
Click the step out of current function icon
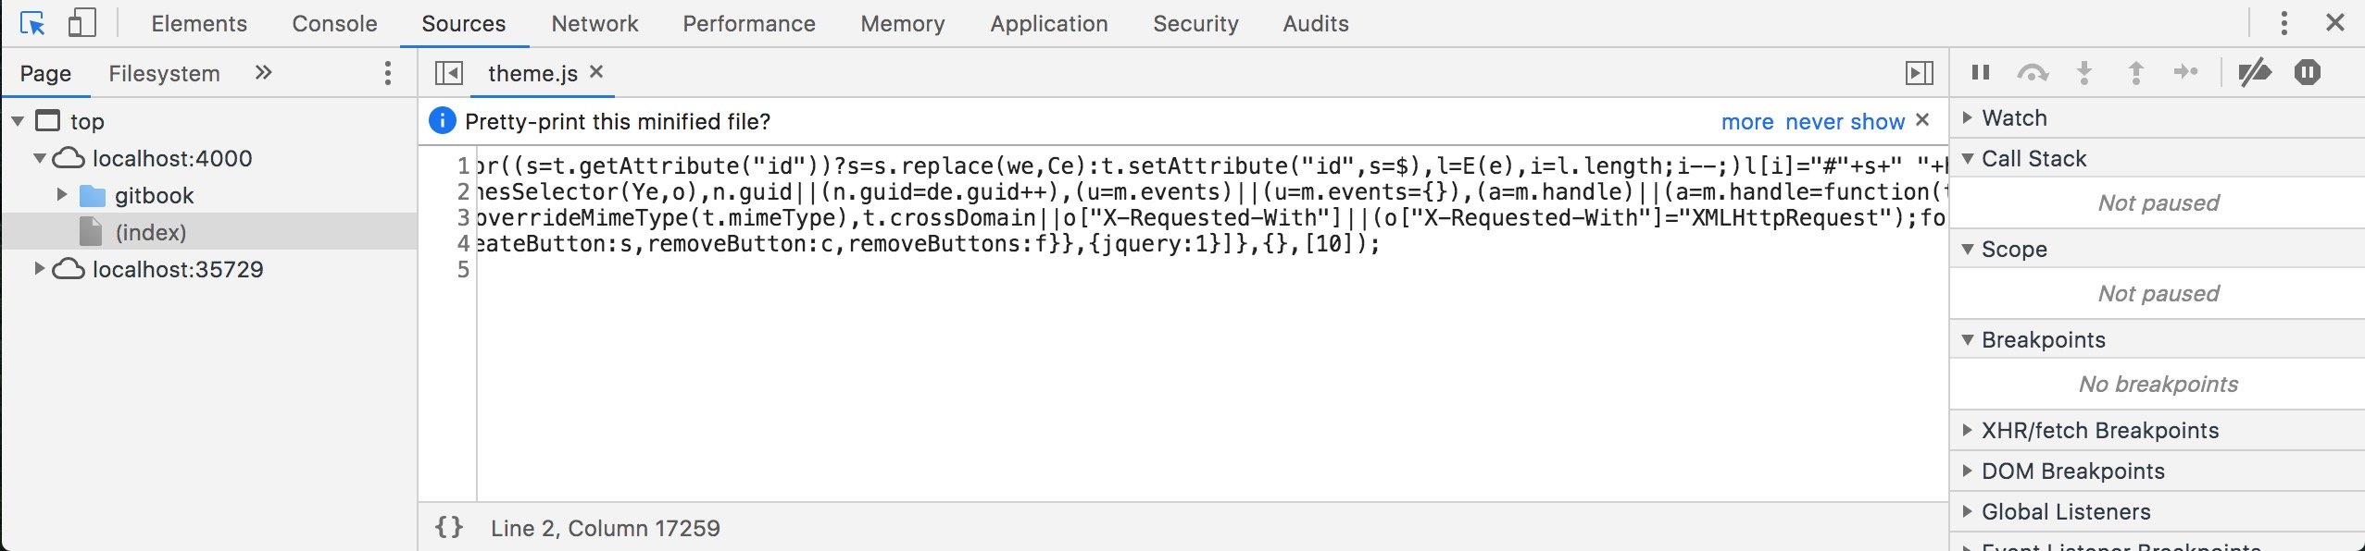click(2134, 71)
